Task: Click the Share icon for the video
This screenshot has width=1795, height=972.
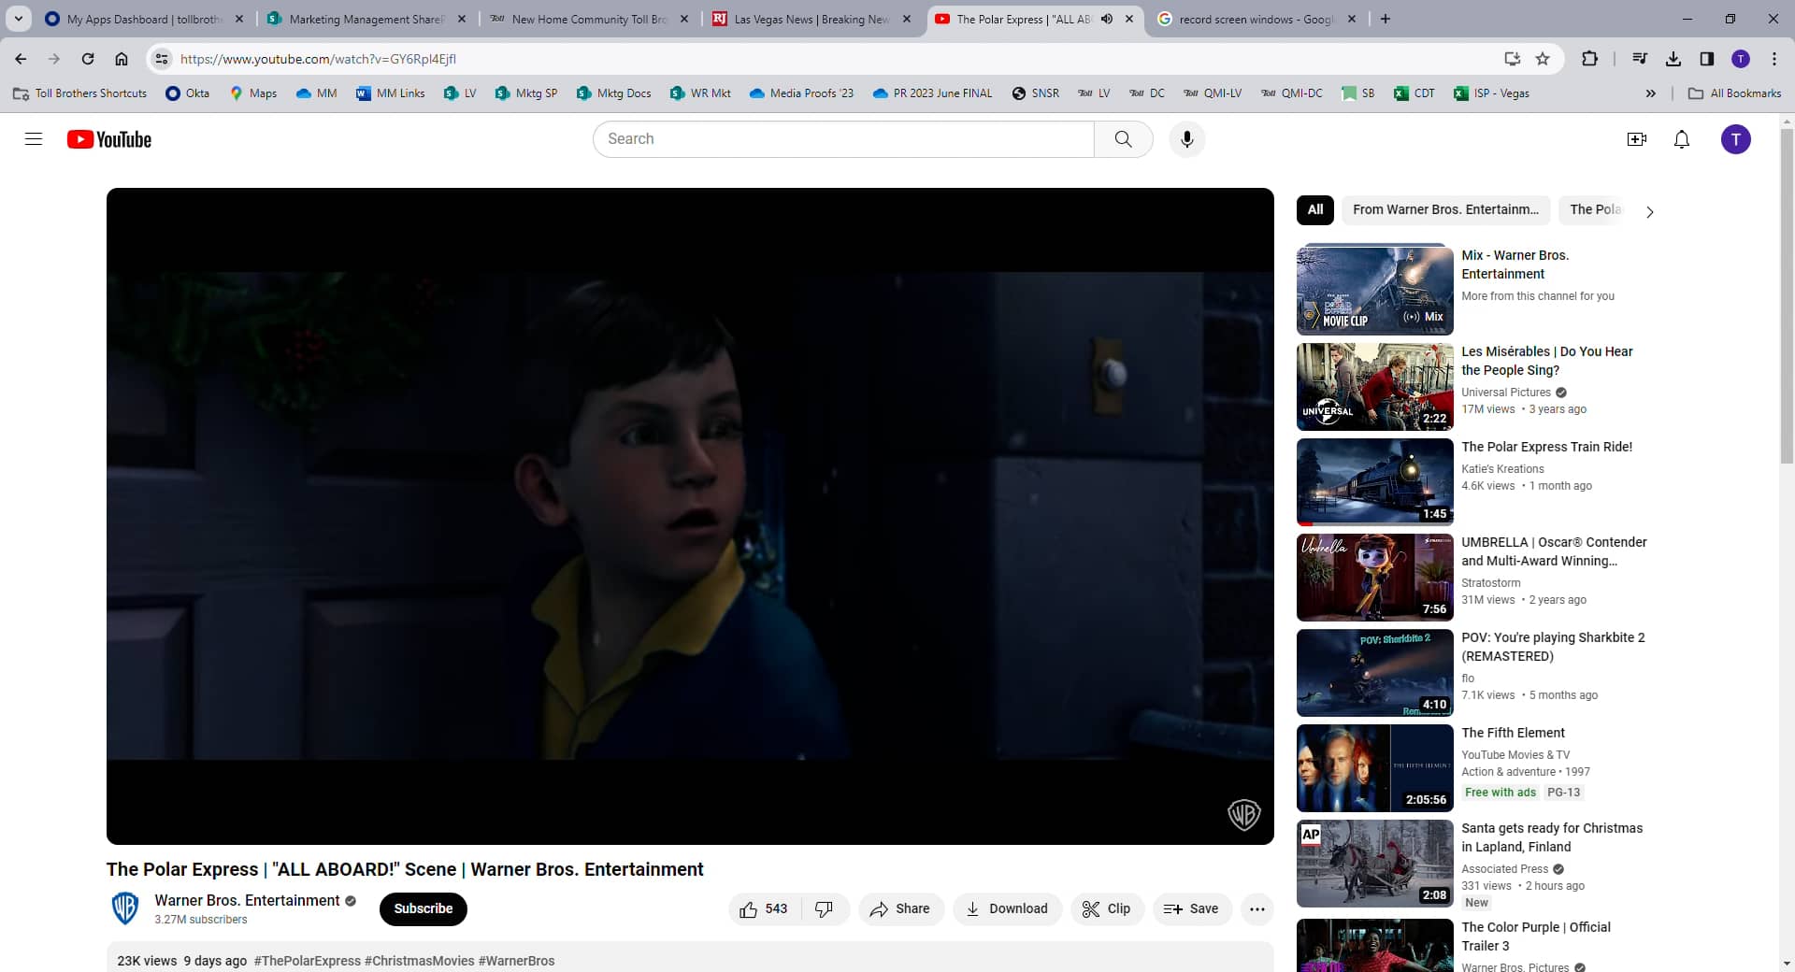Action: pyautogui.click(x=899, y=908)
